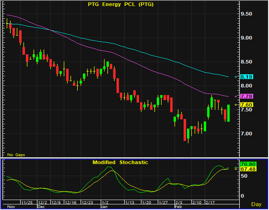The width and height of the screenshot is (269, 210).
Task: Click the 1/20 date marker
Action: click(x=147, y=202)
